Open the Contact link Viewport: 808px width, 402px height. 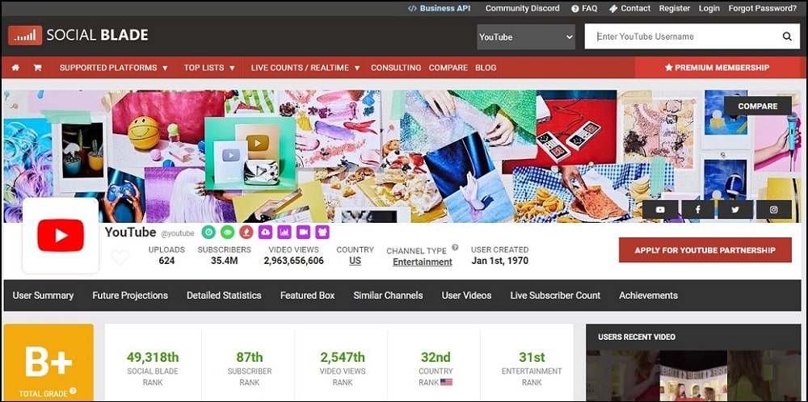point(629,8)
